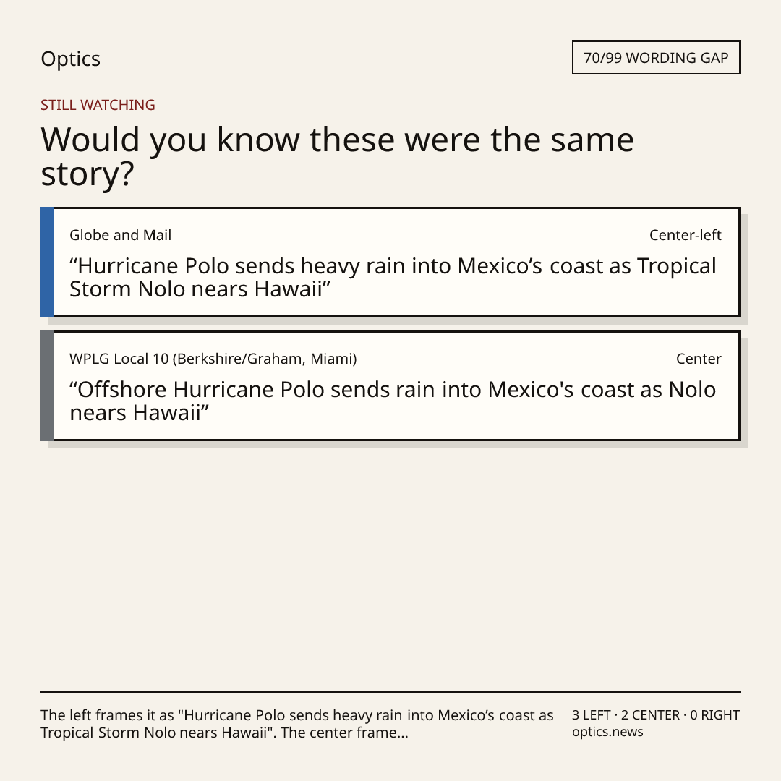781x781 pixels.
Task: Click the footer summary text
Action: tap(297, 724)
